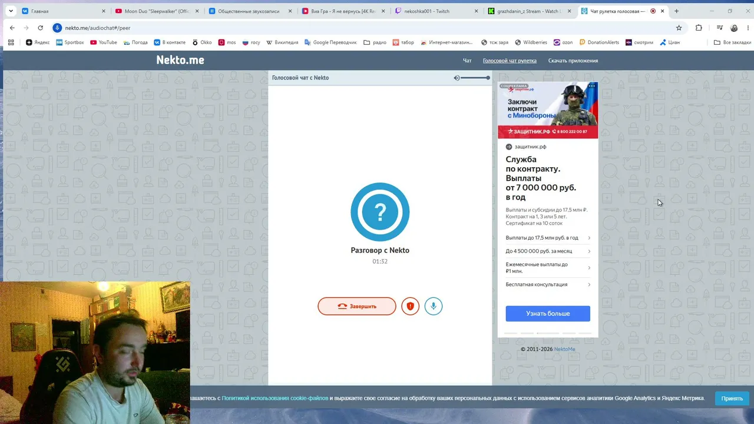Report the stranger with the red shield icon
This screenshot has width=754, height=424.
click(x=410, y=306)
